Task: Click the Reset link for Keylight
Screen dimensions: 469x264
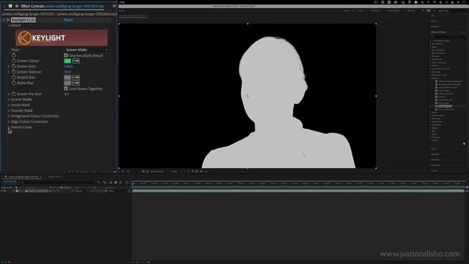Action: click(x=68, y=20)
